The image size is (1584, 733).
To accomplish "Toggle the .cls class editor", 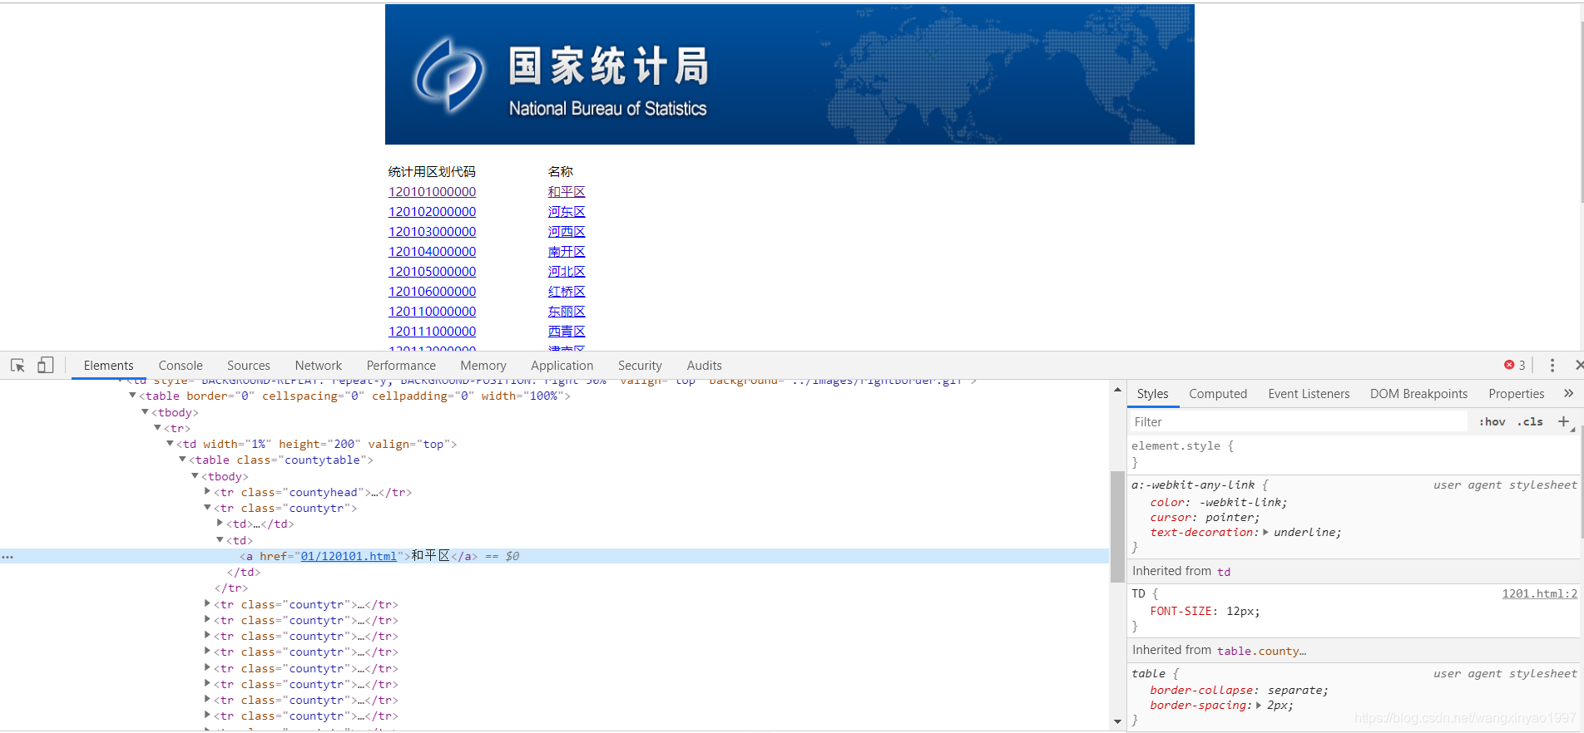I will click(x=1530, y=422).
